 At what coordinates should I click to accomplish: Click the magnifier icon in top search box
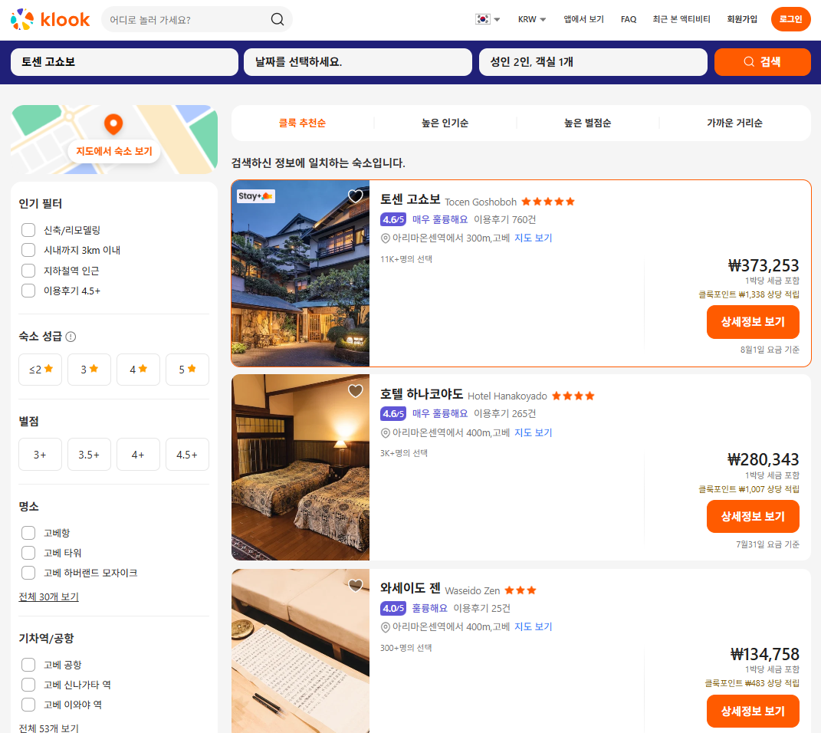(x=277, y=19)
